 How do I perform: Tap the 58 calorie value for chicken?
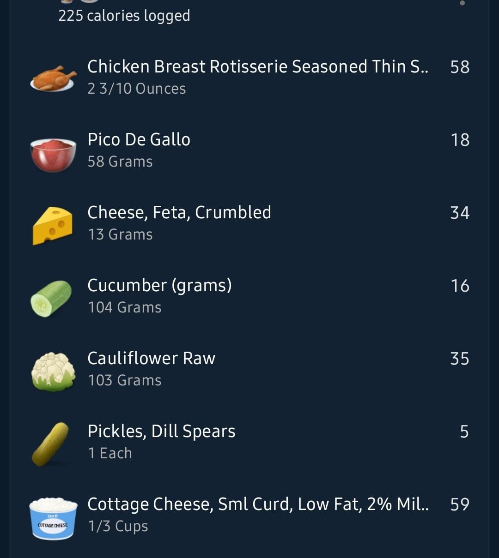tap(460, 67)
